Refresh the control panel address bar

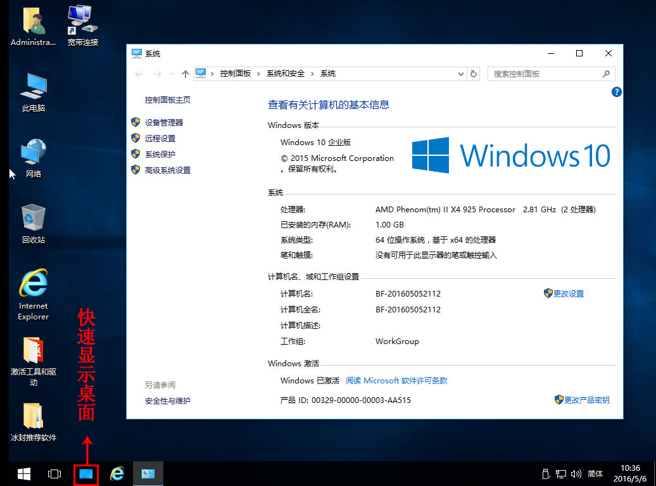[474, 74]
